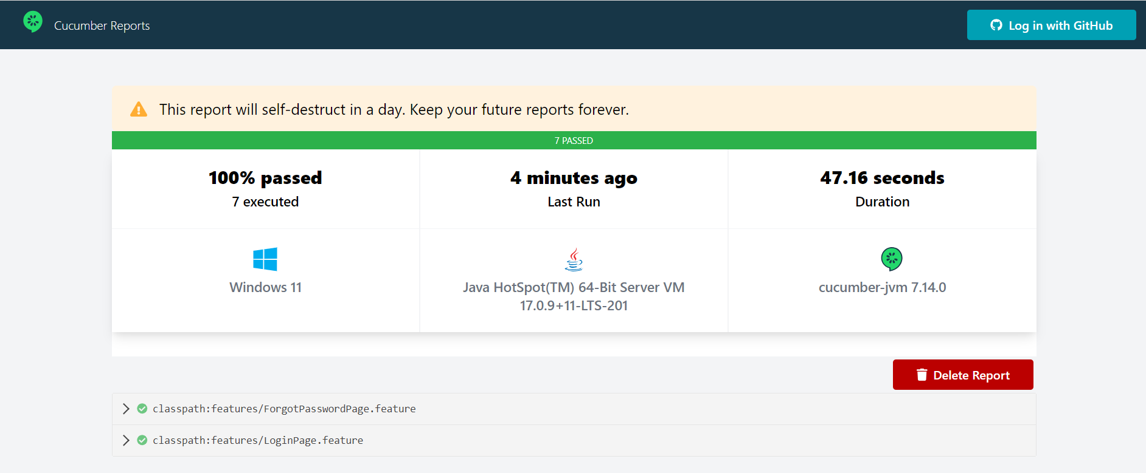Click the '7 executed' label
The height and width of the screenshot is (473, 1146).
[x=265, y=202]
